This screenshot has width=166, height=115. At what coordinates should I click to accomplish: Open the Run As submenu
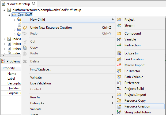[x=35, y=97]
